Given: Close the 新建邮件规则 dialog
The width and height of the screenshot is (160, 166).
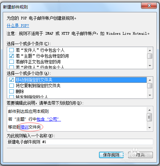Looking at the screenshot, I should click(x=149, y=5).
